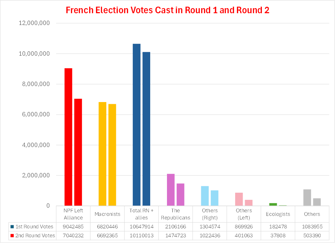Click the 12,000,000 vertical axis label
335x243 pixels.
click(x=35, y=23)
